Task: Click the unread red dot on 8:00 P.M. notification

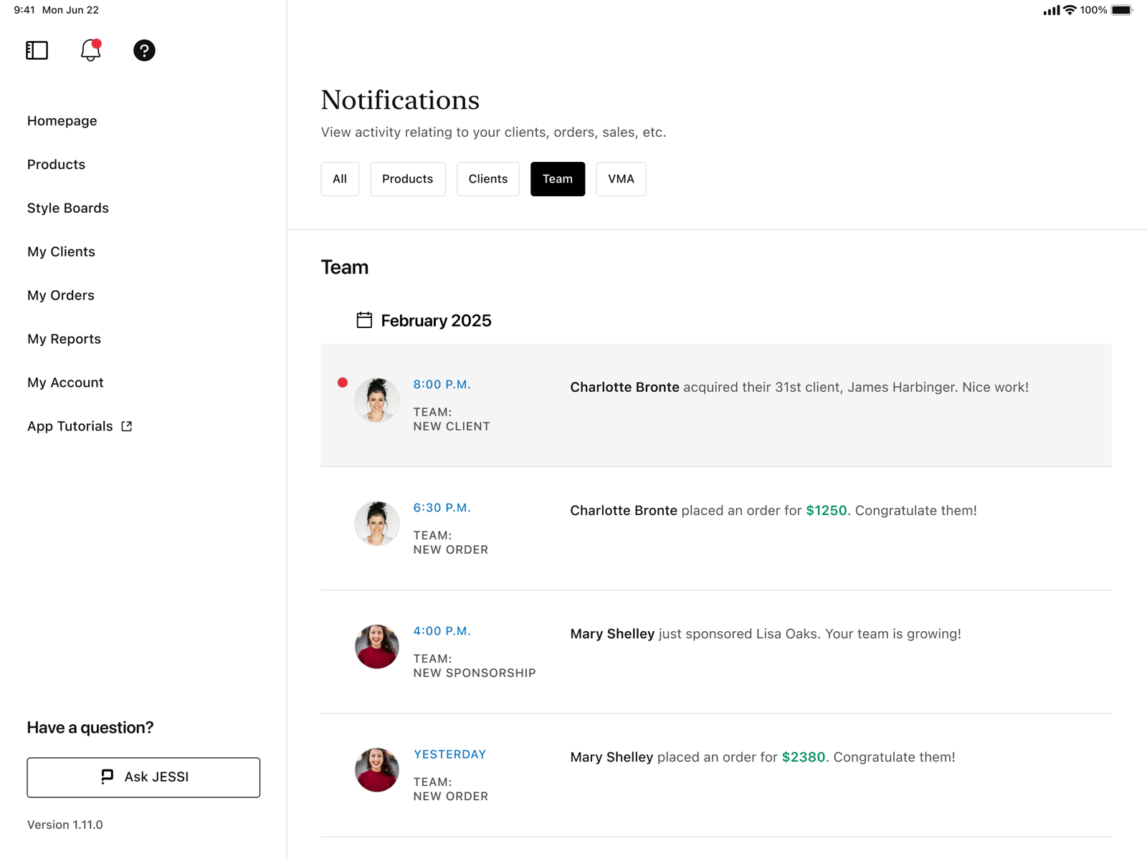Action: (343, 383)
